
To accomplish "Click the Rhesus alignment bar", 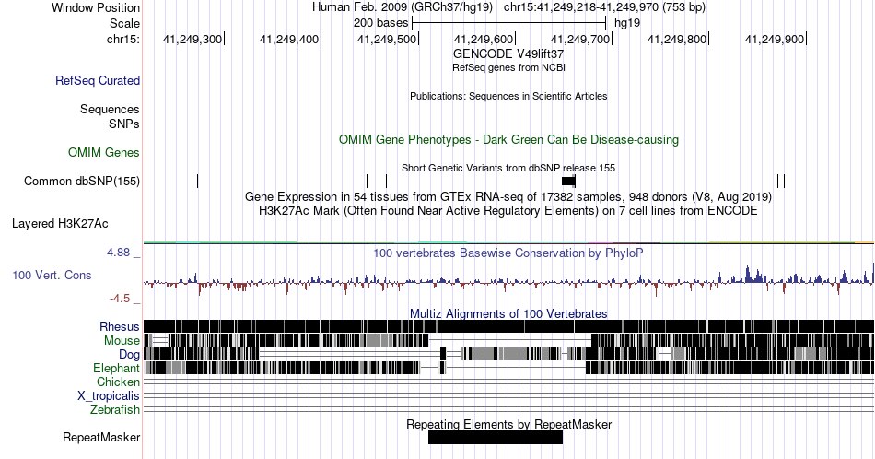I will pos(508,326).
